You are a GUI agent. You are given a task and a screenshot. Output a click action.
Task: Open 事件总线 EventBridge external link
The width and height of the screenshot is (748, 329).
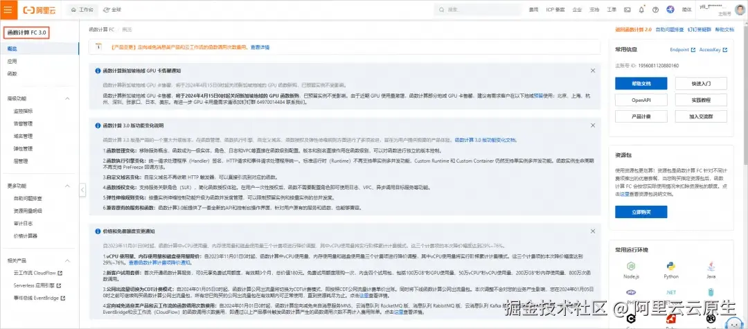(x=39, y=298)
